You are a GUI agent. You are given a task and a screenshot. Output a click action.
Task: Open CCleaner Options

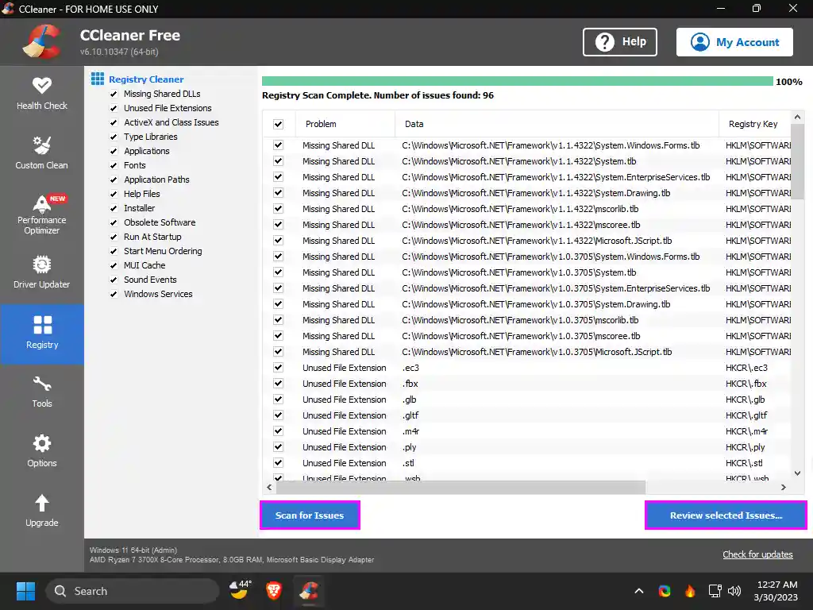(41, 451)
